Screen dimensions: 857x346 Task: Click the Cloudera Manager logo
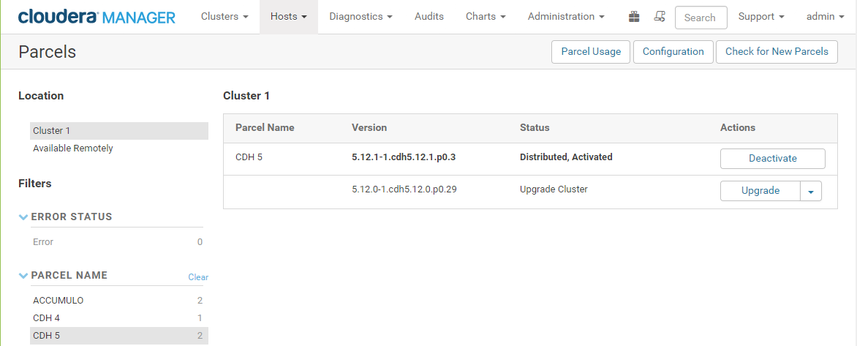pyautogui.click(x=97, y=17)
